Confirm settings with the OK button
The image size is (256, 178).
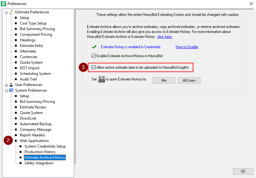click(243, 171)
